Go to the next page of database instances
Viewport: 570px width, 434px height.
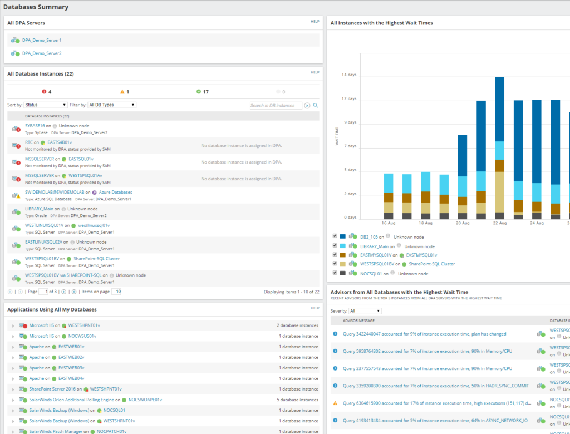(x=64, y=292)
